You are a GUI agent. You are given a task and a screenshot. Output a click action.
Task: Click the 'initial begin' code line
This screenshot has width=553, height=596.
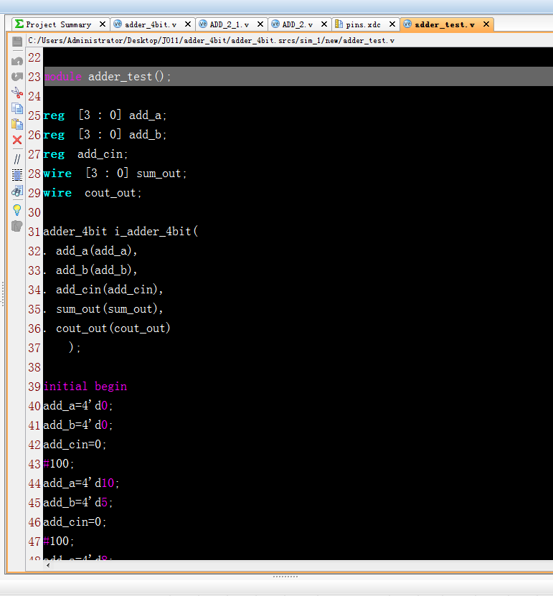[85, 387]
